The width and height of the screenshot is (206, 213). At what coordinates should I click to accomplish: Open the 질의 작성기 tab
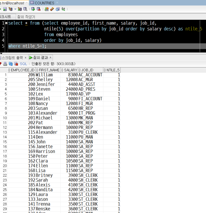[26, 17]
